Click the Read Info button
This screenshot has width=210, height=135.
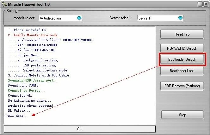click(182, 34)
